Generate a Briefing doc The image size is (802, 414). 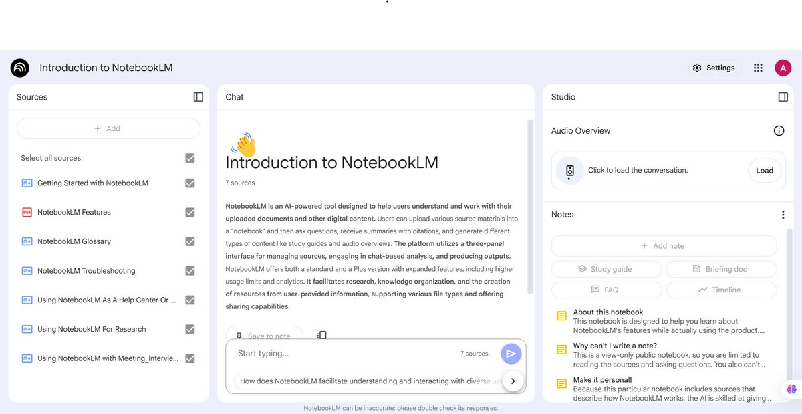(x=721, y=269)
